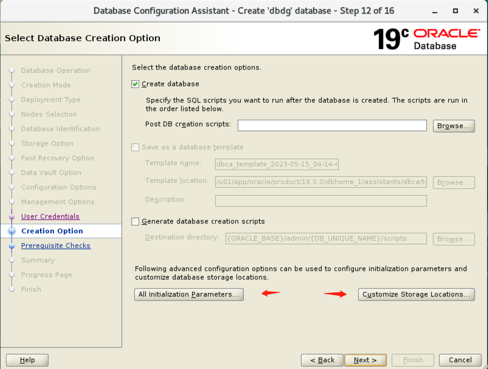Click the template Description field
This screenshot has height=369, width=488.
(x=321, y=201)
